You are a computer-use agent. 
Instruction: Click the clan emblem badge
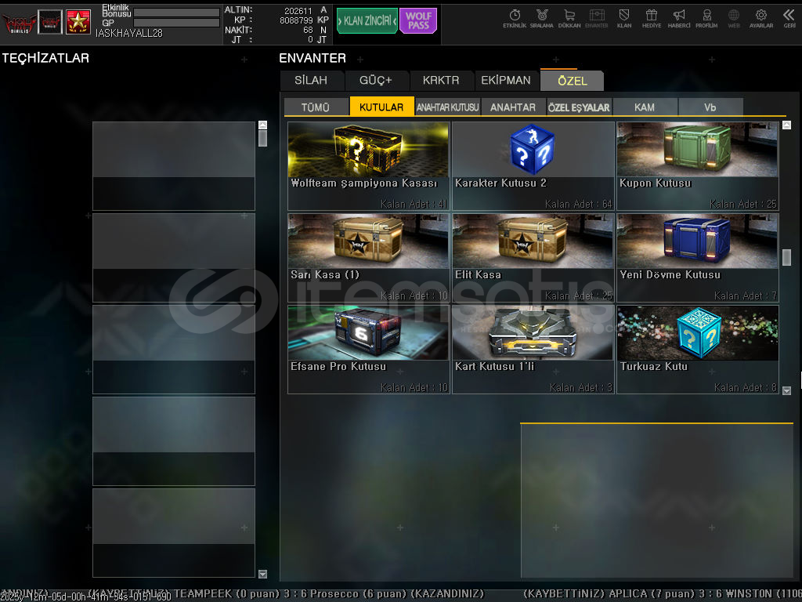pyautogui.click(x=50, y=22)
